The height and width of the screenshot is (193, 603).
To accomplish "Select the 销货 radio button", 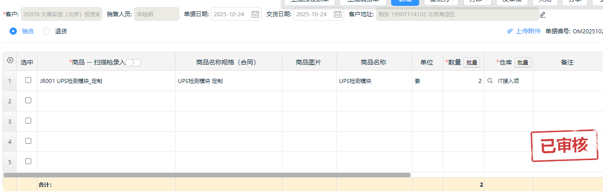I will [13, 31].
